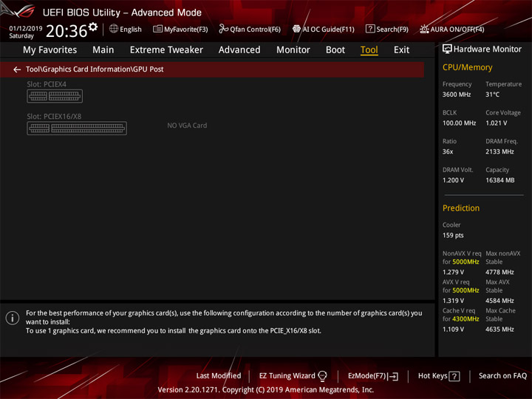Open My Favorites tab

pos(50,50)
